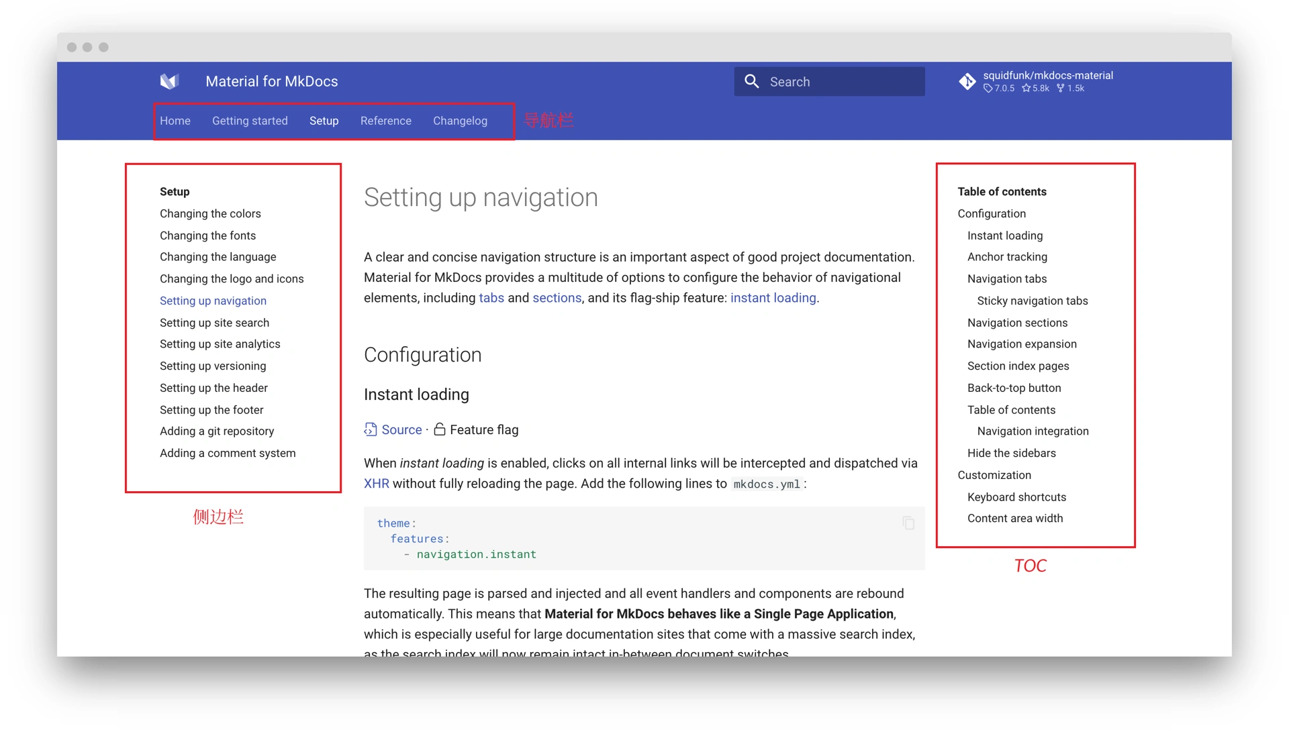Open Setting up site analytics page

point(220,344)
